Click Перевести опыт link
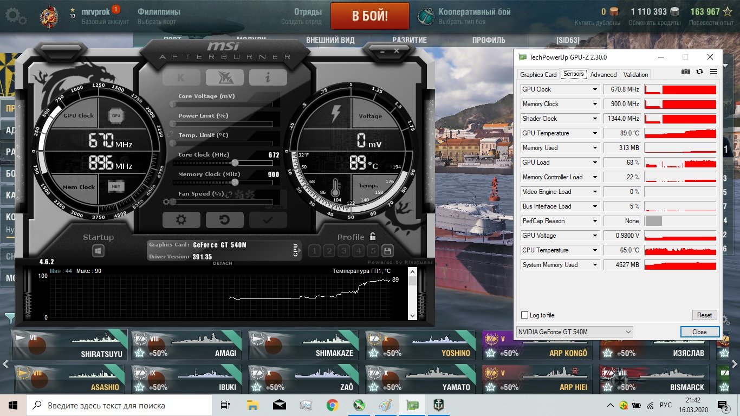Viewport: 740px width, 416px height. pyautogui.click(x=711, y=23)
